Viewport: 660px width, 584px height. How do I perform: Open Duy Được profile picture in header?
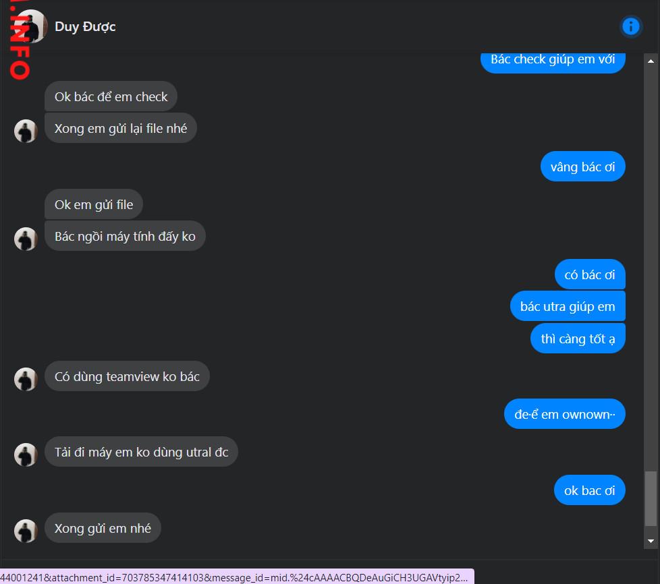point(32,26)
